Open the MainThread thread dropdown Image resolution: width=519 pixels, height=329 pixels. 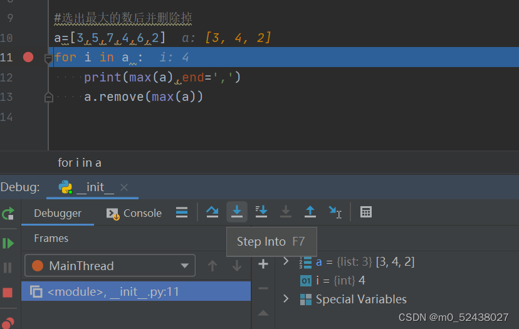pos(110,266)
